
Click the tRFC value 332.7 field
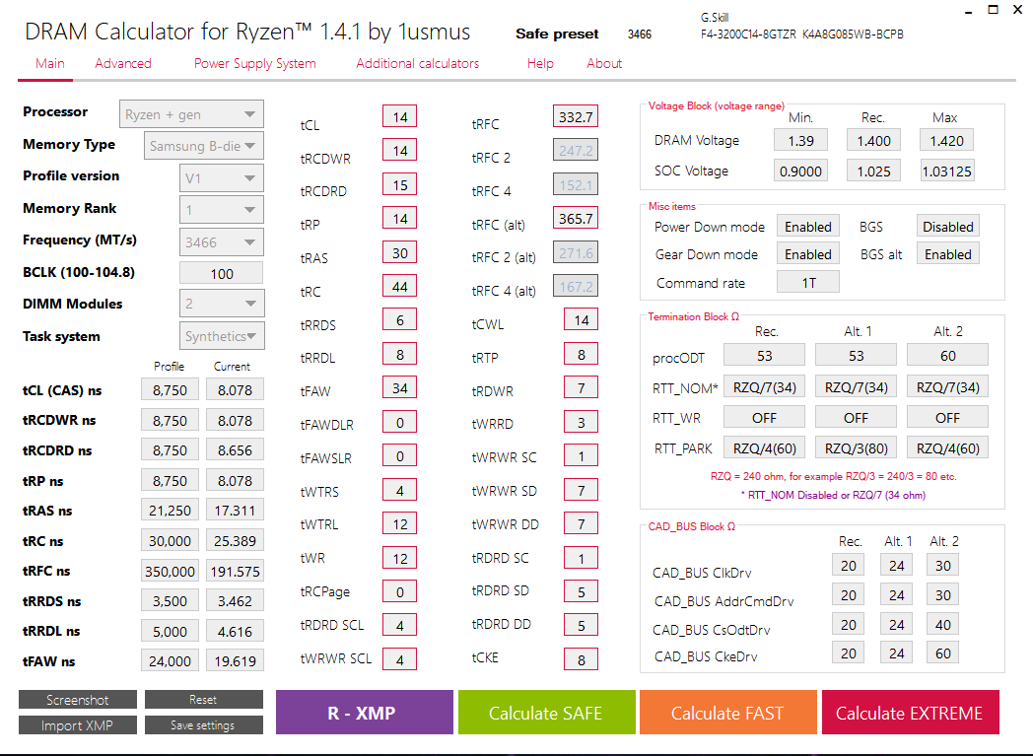coord(575,116)
